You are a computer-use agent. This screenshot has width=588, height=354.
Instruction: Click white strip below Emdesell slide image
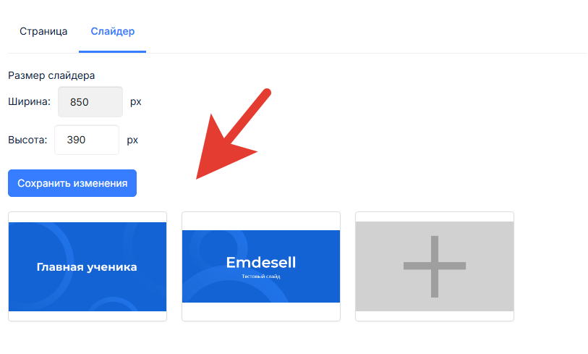[x=261, y=311]
